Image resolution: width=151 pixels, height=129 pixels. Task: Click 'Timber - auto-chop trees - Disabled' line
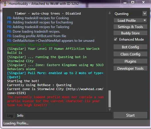[48, 13]
